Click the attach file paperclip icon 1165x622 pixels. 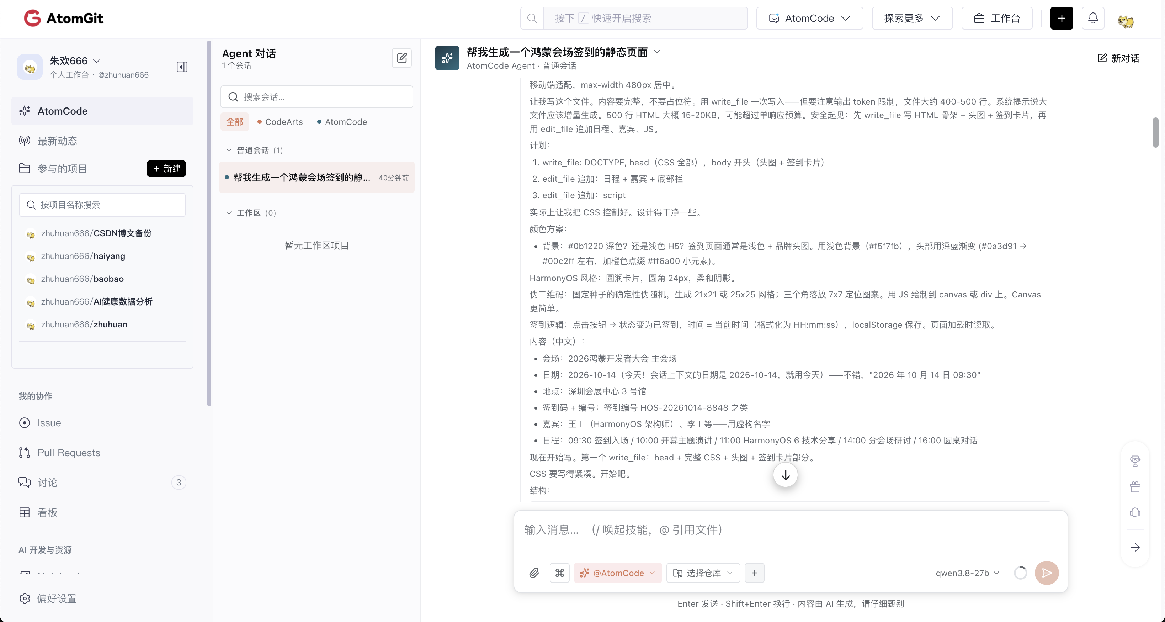click(534, 573)
